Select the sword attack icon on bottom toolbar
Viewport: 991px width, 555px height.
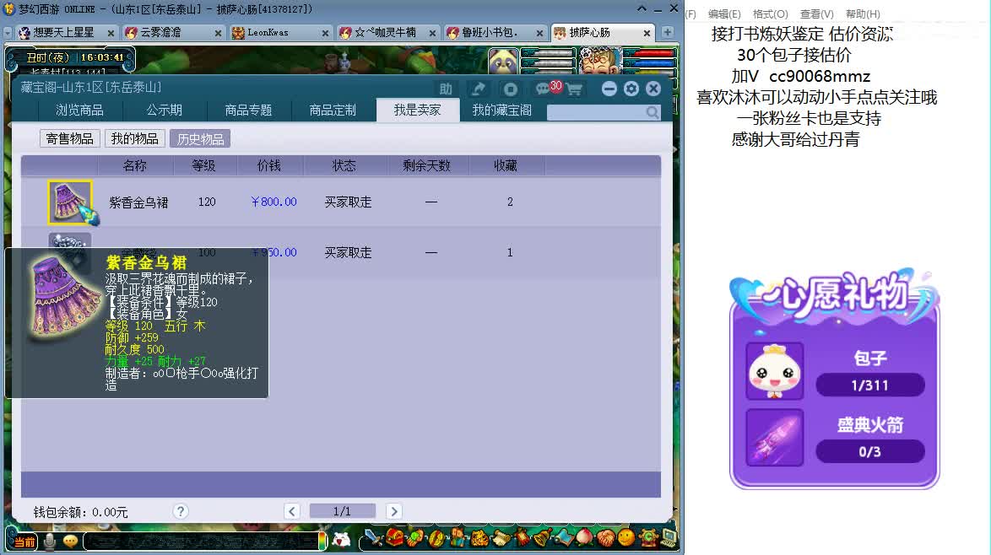[374, 538]
